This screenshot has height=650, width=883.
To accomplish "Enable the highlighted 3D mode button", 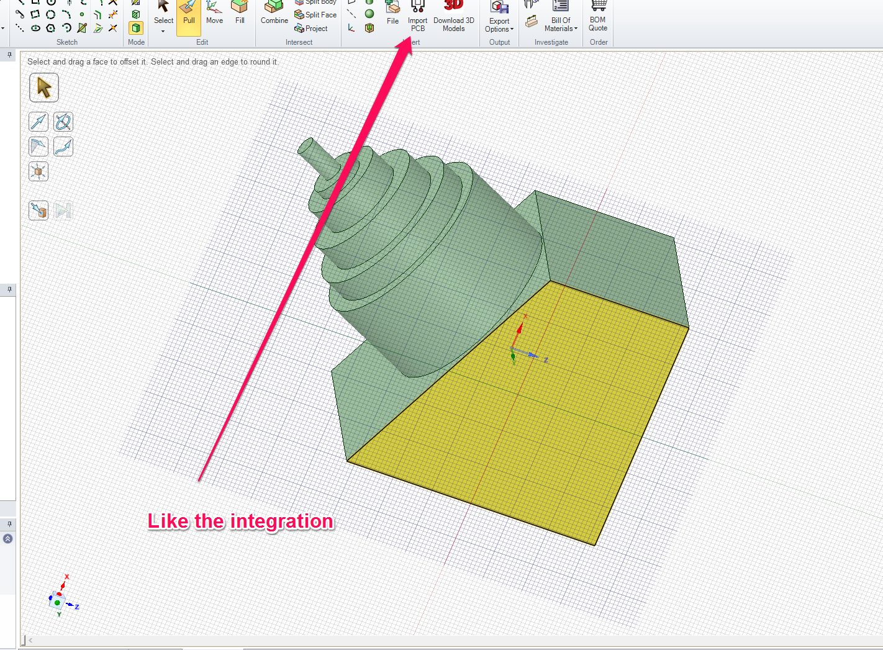I will point(136,28).
